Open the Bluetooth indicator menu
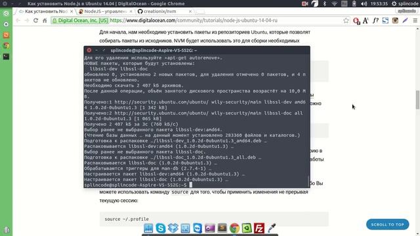Image resolution: width=420 pixels, height=236 pixels. (325, 4)
